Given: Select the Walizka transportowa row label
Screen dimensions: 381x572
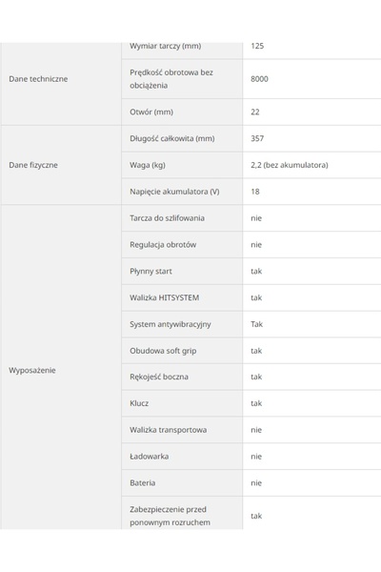Looking at the screenshot, I should [x=168, y=430].
